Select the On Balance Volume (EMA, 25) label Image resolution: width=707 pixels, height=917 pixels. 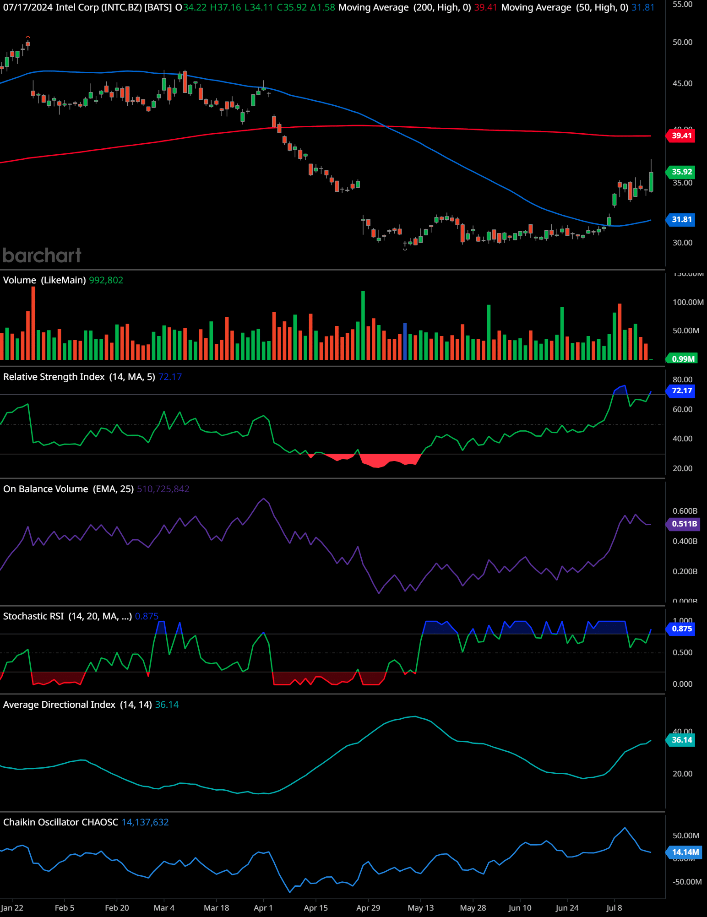click(x=69, y=489)
